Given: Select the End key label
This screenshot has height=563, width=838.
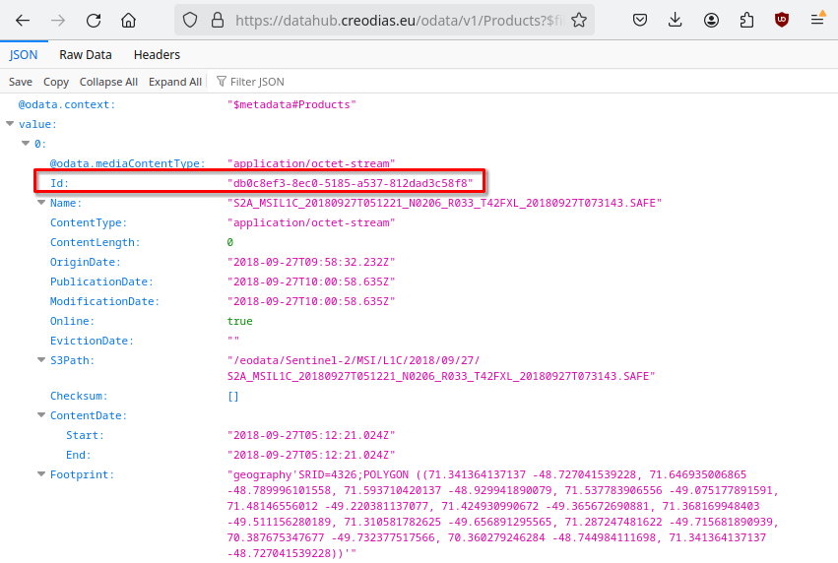Looking at the screenshot, I should pos(78,455).
